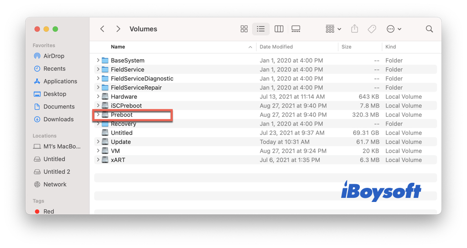
Task: Switch to icon grid view
Action: point(244,29)
